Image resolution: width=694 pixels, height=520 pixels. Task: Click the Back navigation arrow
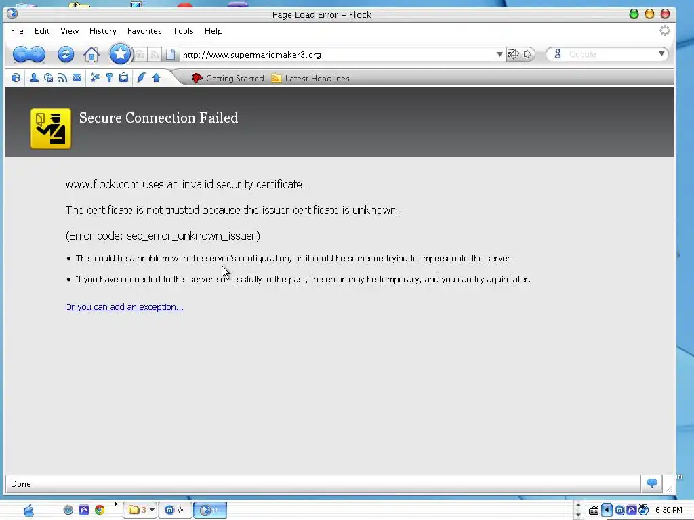(21, 54)
